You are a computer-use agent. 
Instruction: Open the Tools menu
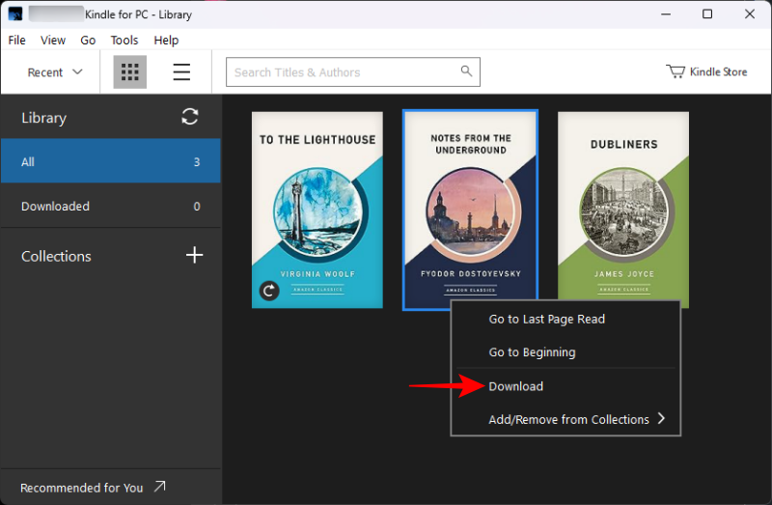pos(124,41)
